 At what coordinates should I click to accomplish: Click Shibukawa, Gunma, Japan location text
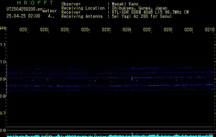click(x=139, y=8)
